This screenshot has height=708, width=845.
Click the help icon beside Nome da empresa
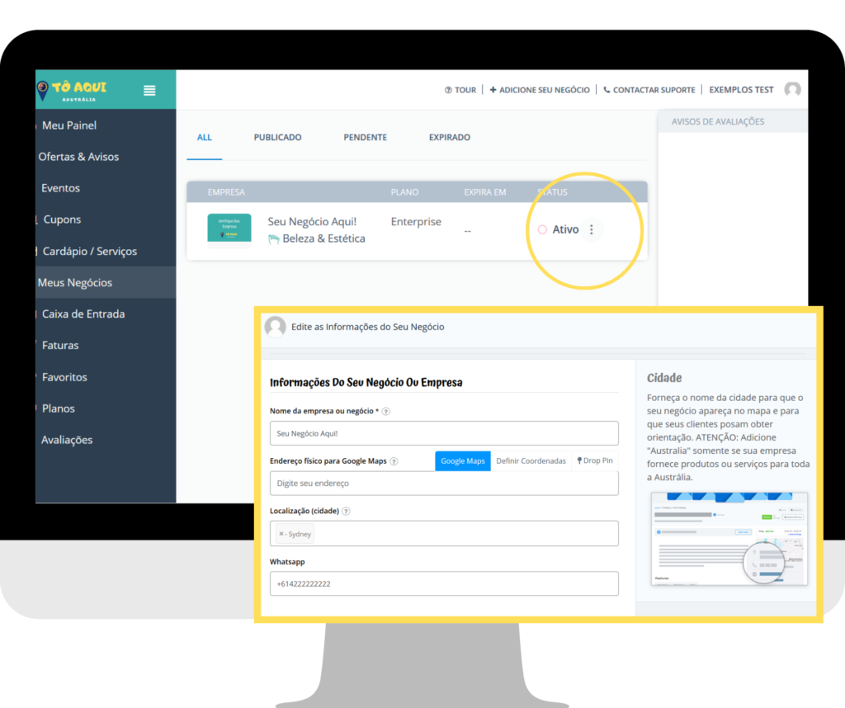[x=386, y=411]
